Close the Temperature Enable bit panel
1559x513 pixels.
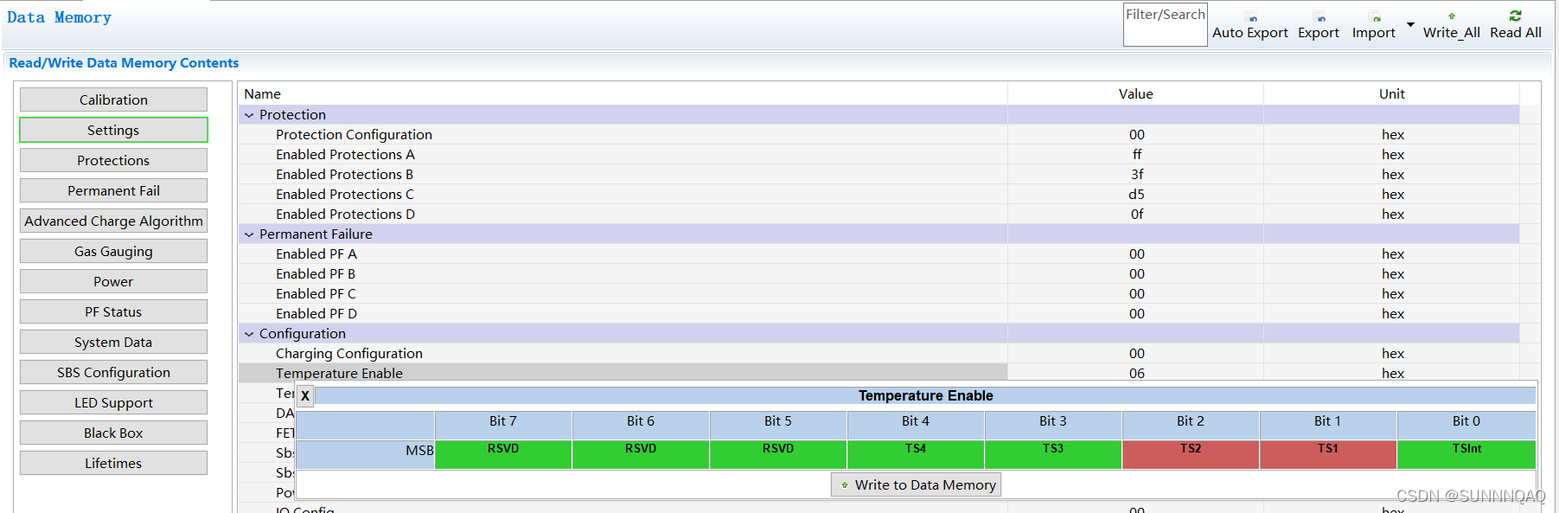pyautogui.click(x=305, y=395)
